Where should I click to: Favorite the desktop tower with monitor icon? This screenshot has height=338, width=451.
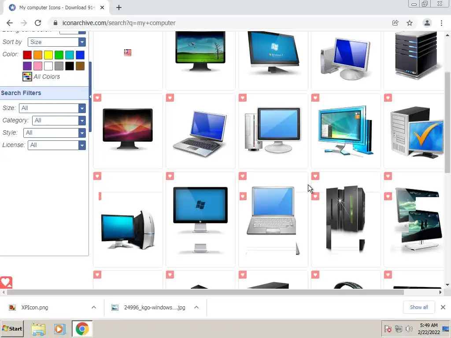point(243,98)
